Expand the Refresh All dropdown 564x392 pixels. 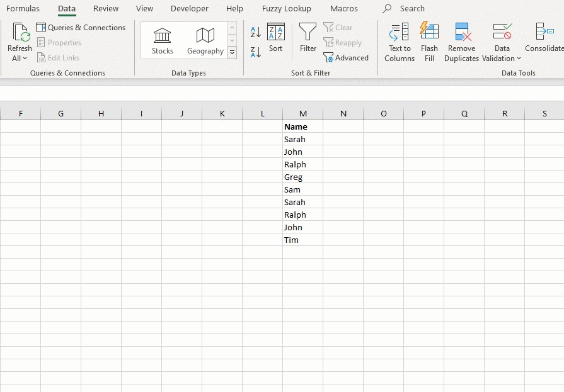point(20,59)
